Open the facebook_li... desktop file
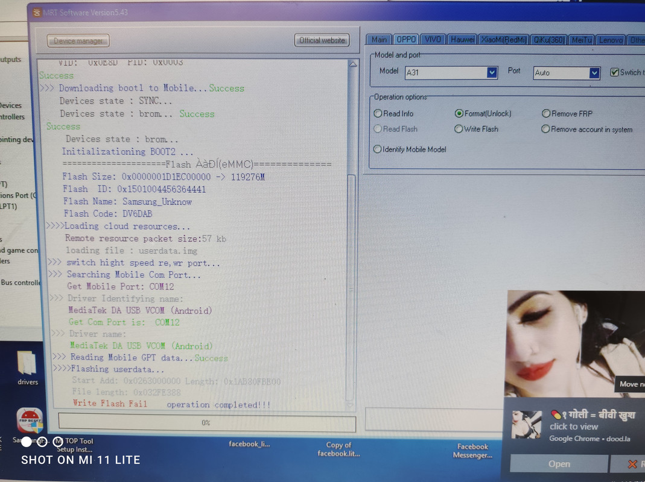This screenshot has height=482, width=645. 249,444
